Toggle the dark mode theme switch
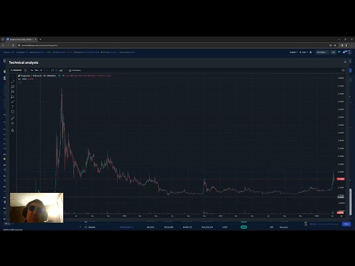 tap(311, 52)
